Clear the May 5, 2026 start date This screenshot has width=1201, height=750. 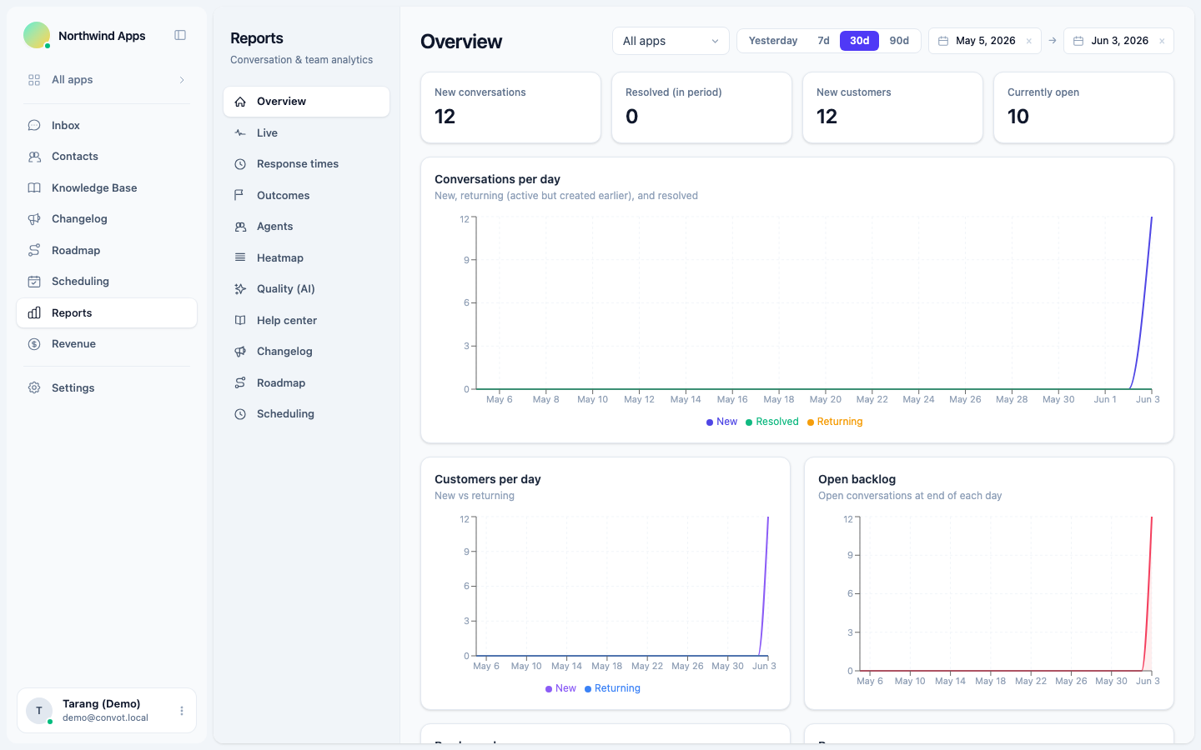pyautogui.click(x=1029, y=41)
